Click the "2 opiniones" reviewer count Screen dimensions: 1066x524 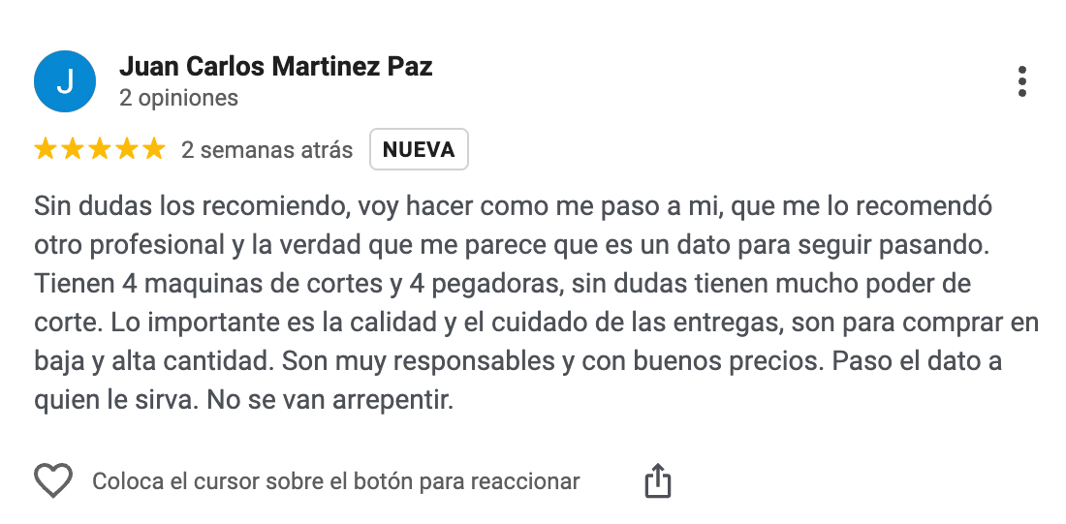point(178,98)
